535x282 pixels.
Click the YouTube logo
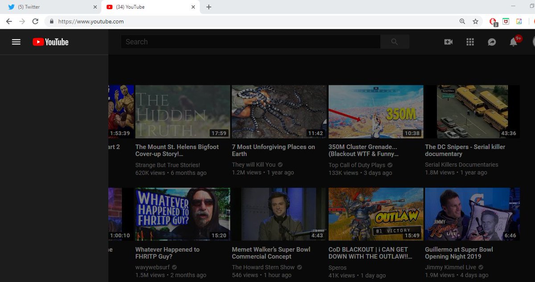(x=50, y=42)
